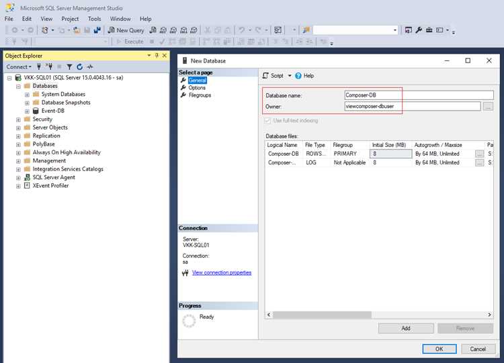Click the Event-DB database icon
The height and width of the screenshot is (363, 504).
pyautogui.click(x=36, y=111)
